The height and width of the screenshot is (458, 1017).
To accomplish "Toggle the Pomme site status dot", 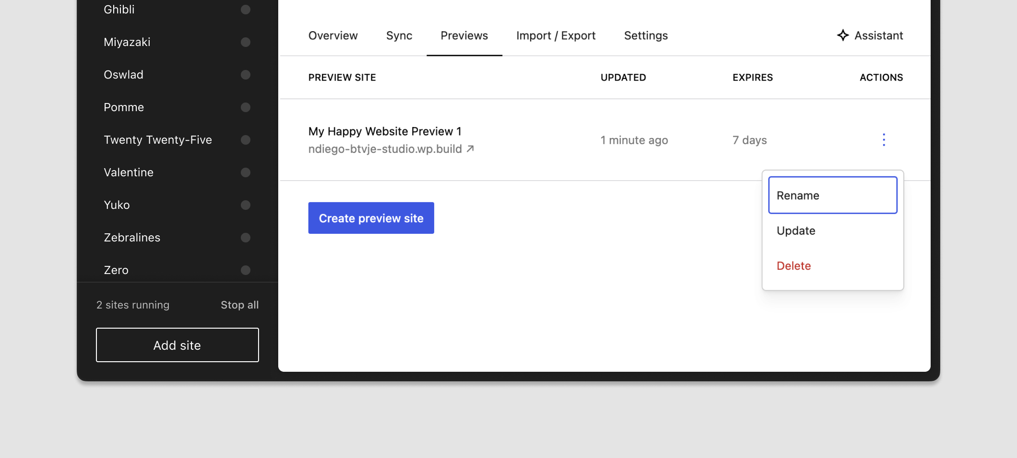I will pyautogui.click(x=246, y=107).
